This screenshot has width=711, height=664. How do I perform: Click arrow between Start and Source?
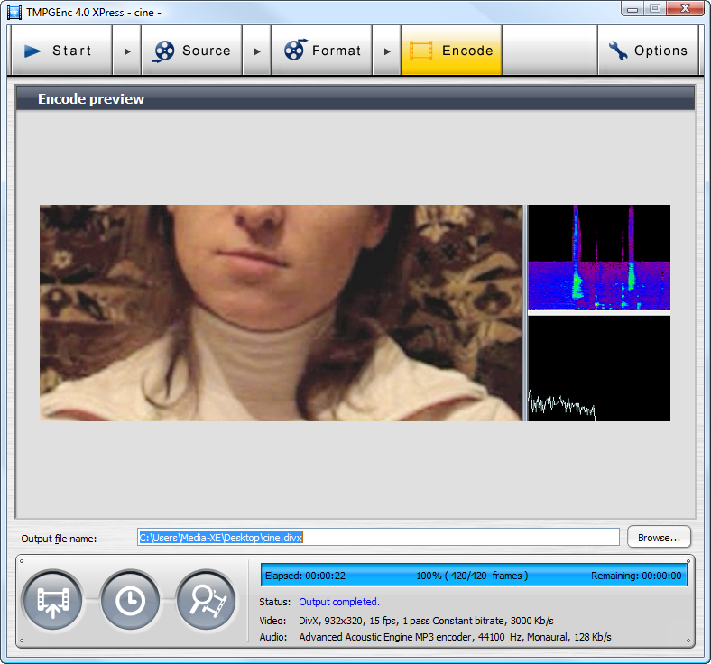127,51
